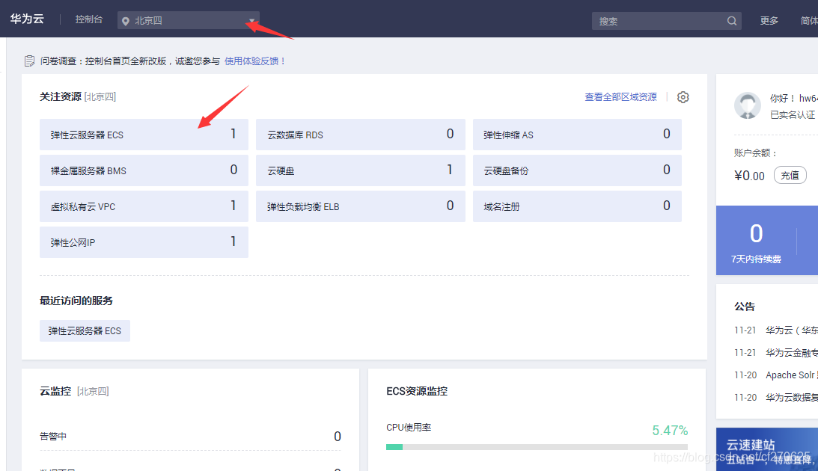Click the 云监控 section heading

click(55, 391)
